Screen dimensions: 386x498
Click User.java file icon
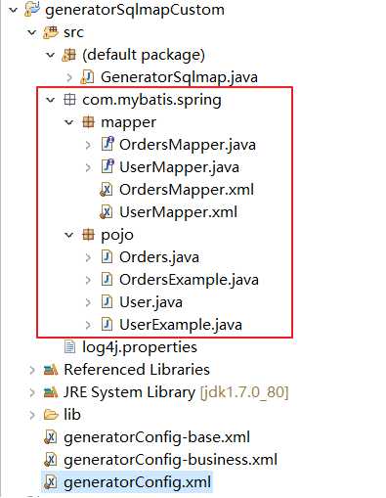point(107,302)
